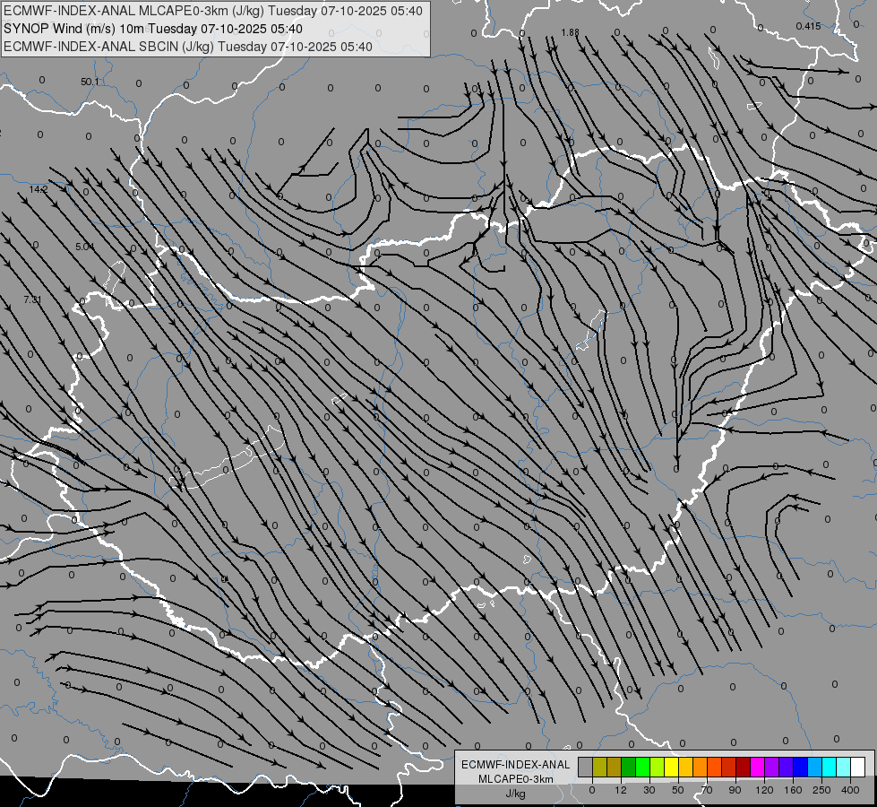Click the 'ECMWF-INDEX-ANAL' label in the color legend
Image resolution: width=877 pixels, height=807 pixels.
[516, 765]
